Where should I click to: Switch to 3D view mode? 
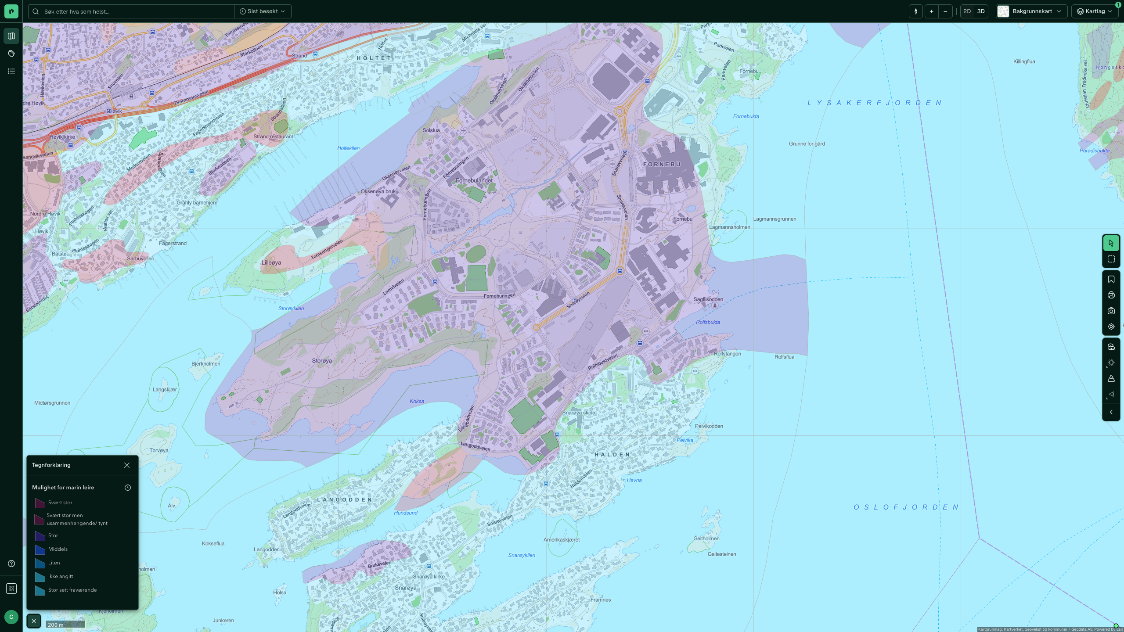pyautogui.click(x=981, y=11)
